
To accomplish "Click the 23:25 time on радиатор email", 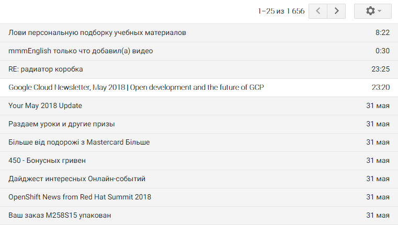I will click(x=381, y=69).
